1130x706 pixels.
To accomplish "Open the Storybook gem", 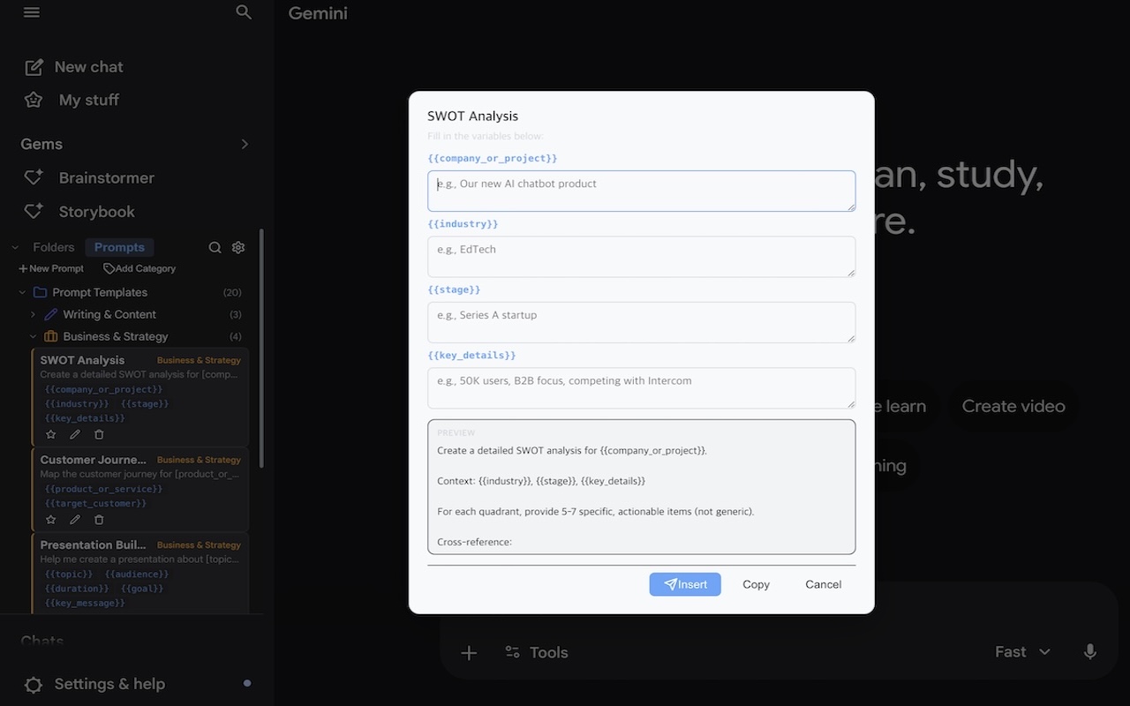I will (97, 211).
